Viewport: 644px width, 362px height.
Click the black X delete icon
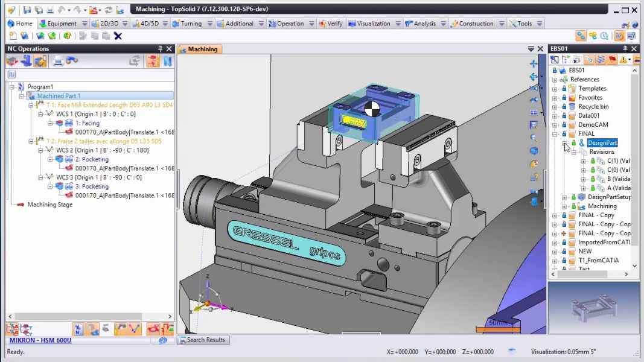coord(118,36)
